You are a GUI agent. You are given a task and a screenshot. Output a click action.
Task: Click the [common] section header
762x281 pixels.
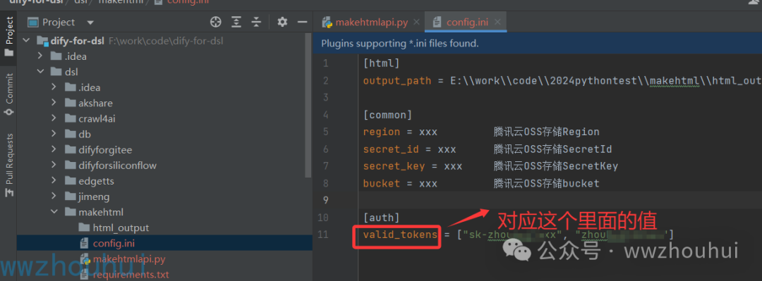[x=387, y=115]
